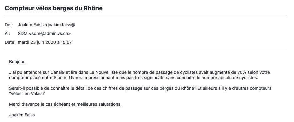The image size is (294, 122).
Task: Click the signature Joakim Faiss at bottom
Action: click(x=22, y=115)
